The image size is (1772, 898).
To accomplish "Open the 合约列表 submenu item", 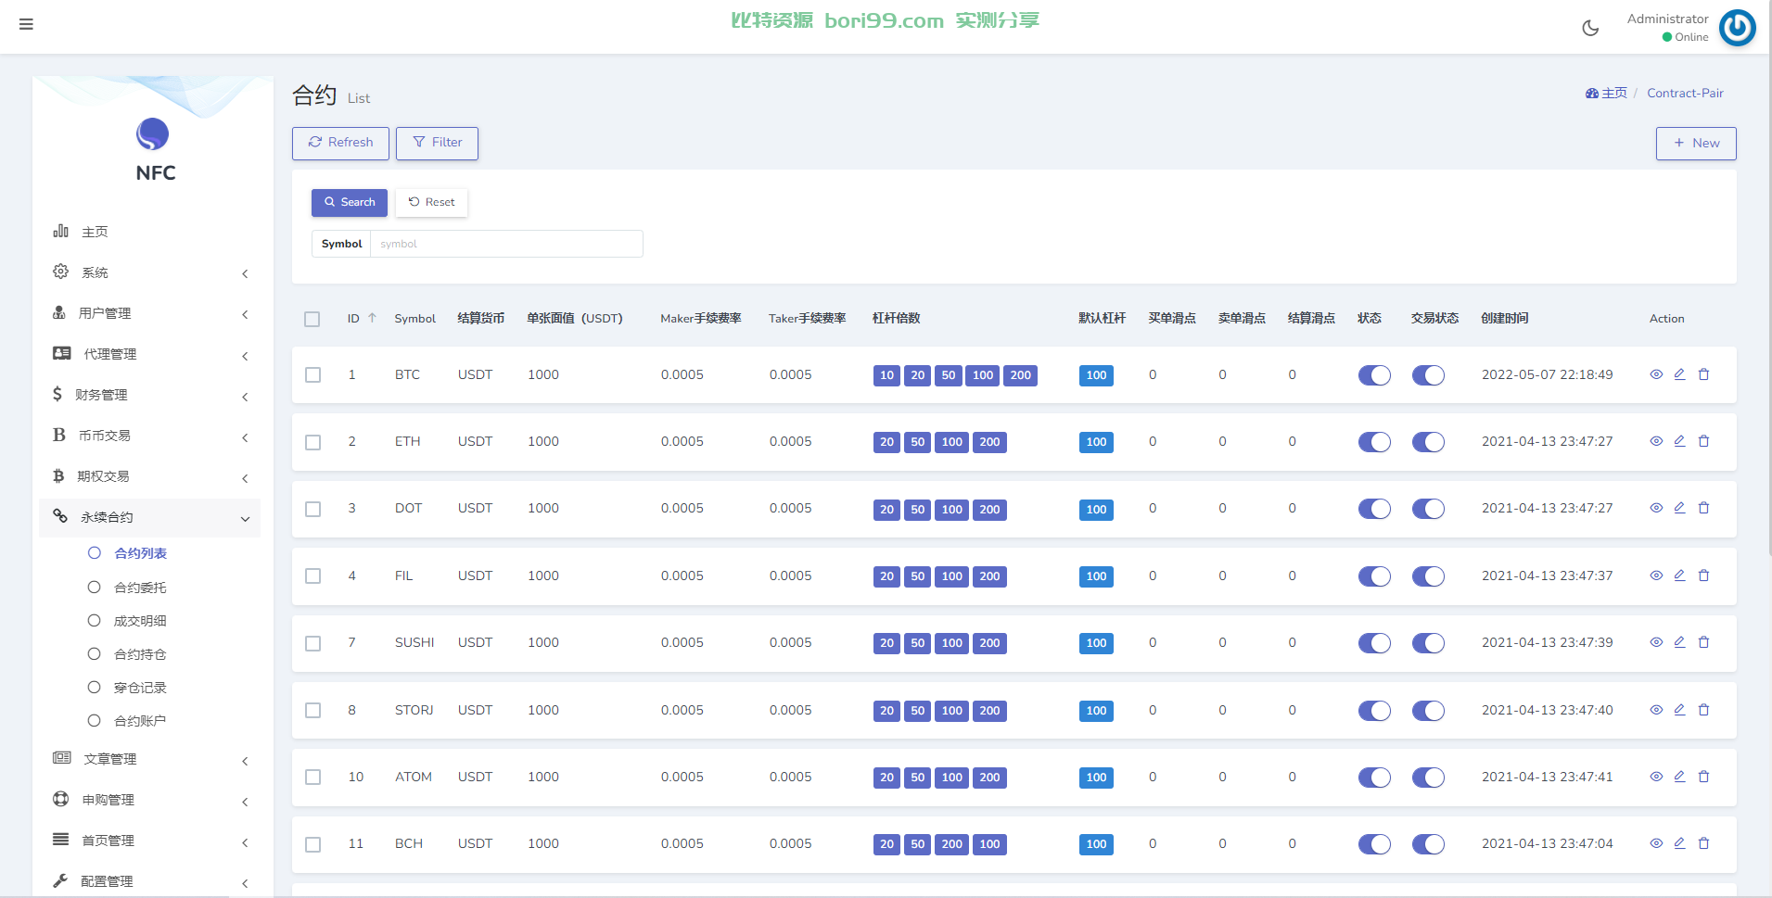I will point(140,553).
